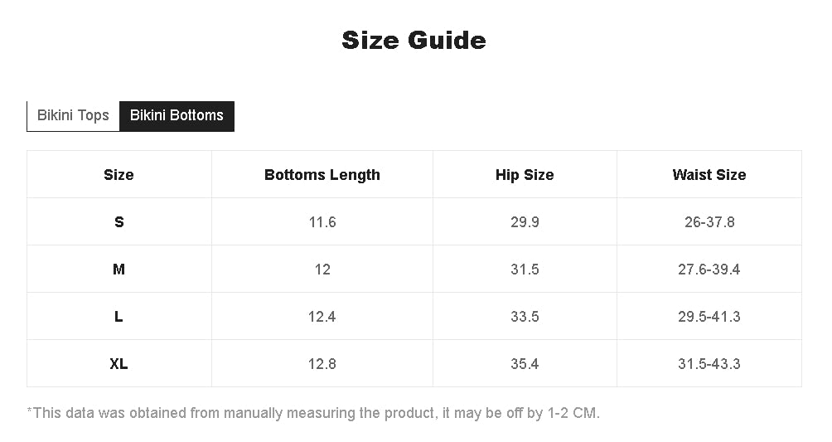Image resolution: width=832 pixels, height=442 pixels.
Task: Select the M size row label
Action: click(x=119, y=270)
